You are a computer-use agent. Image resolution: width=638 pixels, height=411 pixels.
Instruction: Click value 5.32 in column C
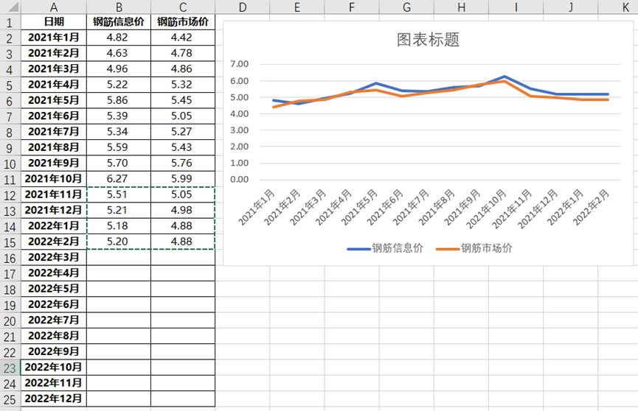click(183, 85)
